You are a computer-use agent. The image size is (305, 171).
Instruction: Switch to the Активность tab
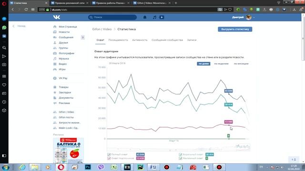140,40
